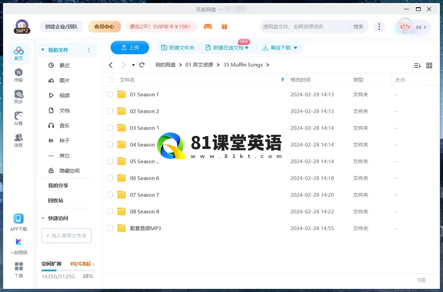Open 我的分享 my shares
Screen dimensions: 443x292
pos(58,186)
